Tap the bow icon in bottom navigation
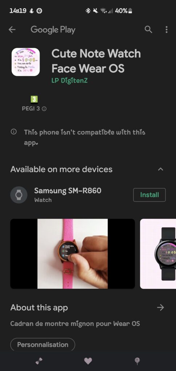This screenshot has width=176, height=371. click(x=39, y=361)
